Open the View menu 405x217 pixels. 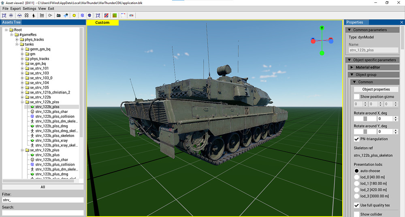(x=42, y=9)
